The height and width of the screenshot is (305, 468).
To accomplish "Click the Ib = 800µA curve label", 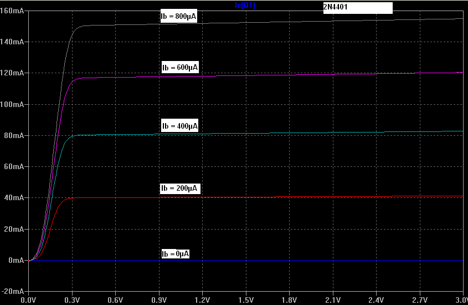I will tap(178, 16).
